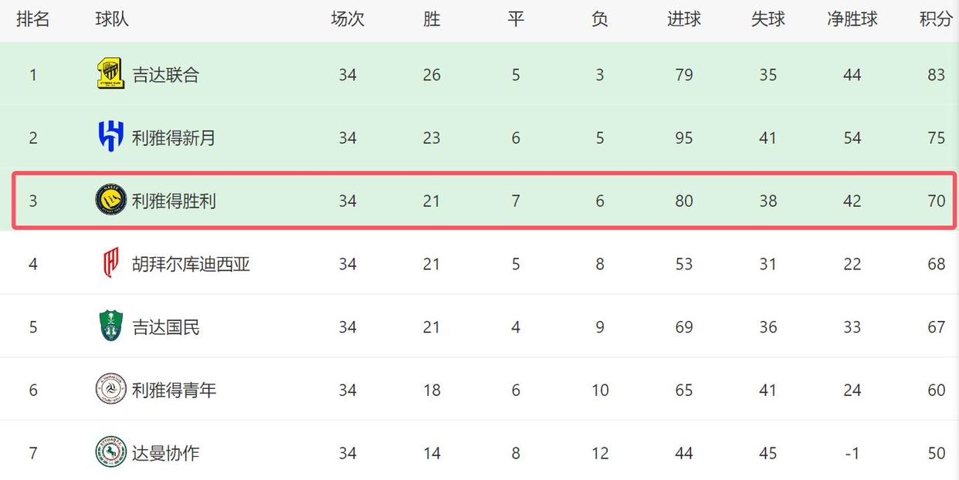The height and width of the screenshot is (480, 959).
Task: Click the 排名 column header
Action: (x=33, y=20)
